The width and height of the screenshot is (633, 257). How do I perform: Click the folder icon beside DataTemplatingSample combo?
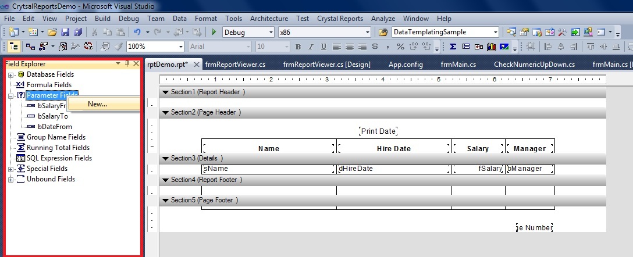[383, 32]
